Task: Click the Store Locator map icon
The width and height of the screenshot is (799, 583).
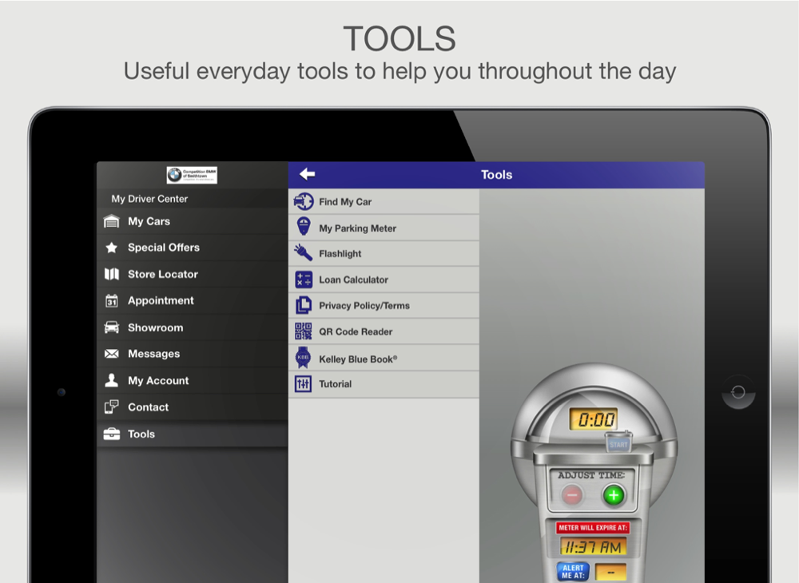Action: tap(112, 274)
